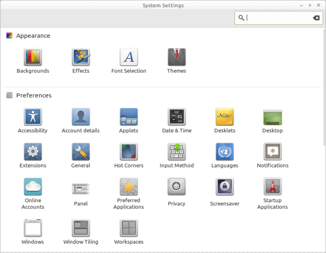326x253 pixels.
Task: Click the search input field
Action: (x=278, y=18)
